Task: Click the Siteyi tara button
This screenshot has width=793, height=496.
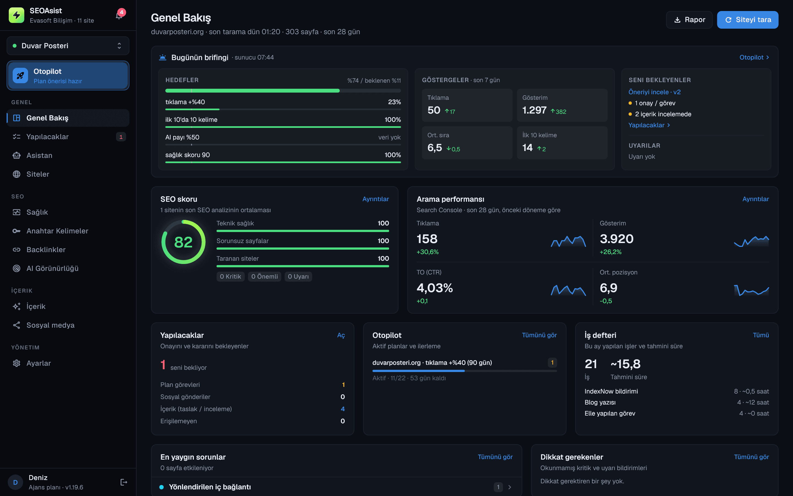Action: (x=748, y=20)
